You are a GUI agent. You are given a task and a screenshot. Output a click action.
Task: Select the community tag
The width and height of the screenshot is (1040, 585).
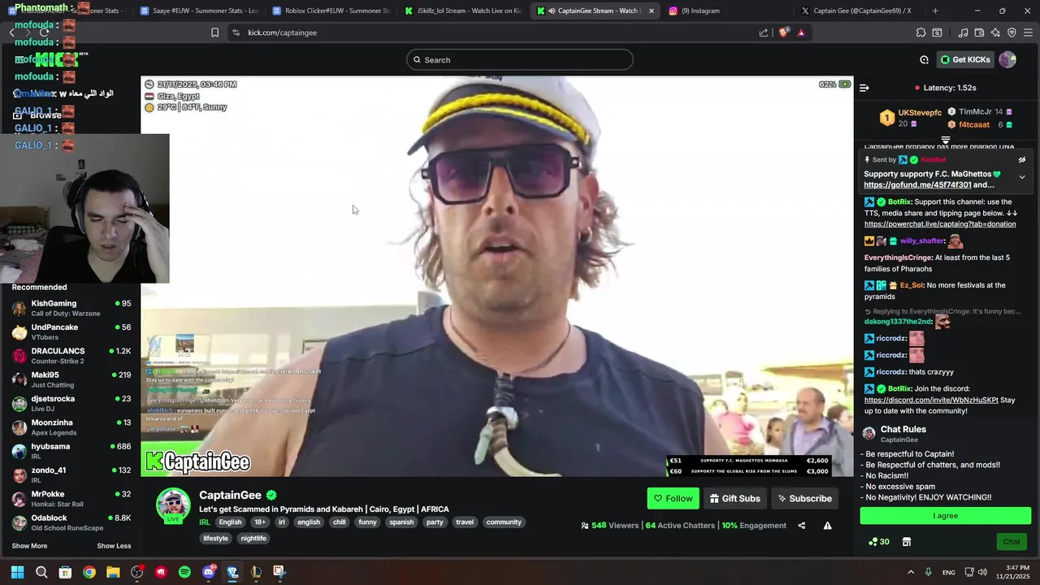(x=504, y=522)
